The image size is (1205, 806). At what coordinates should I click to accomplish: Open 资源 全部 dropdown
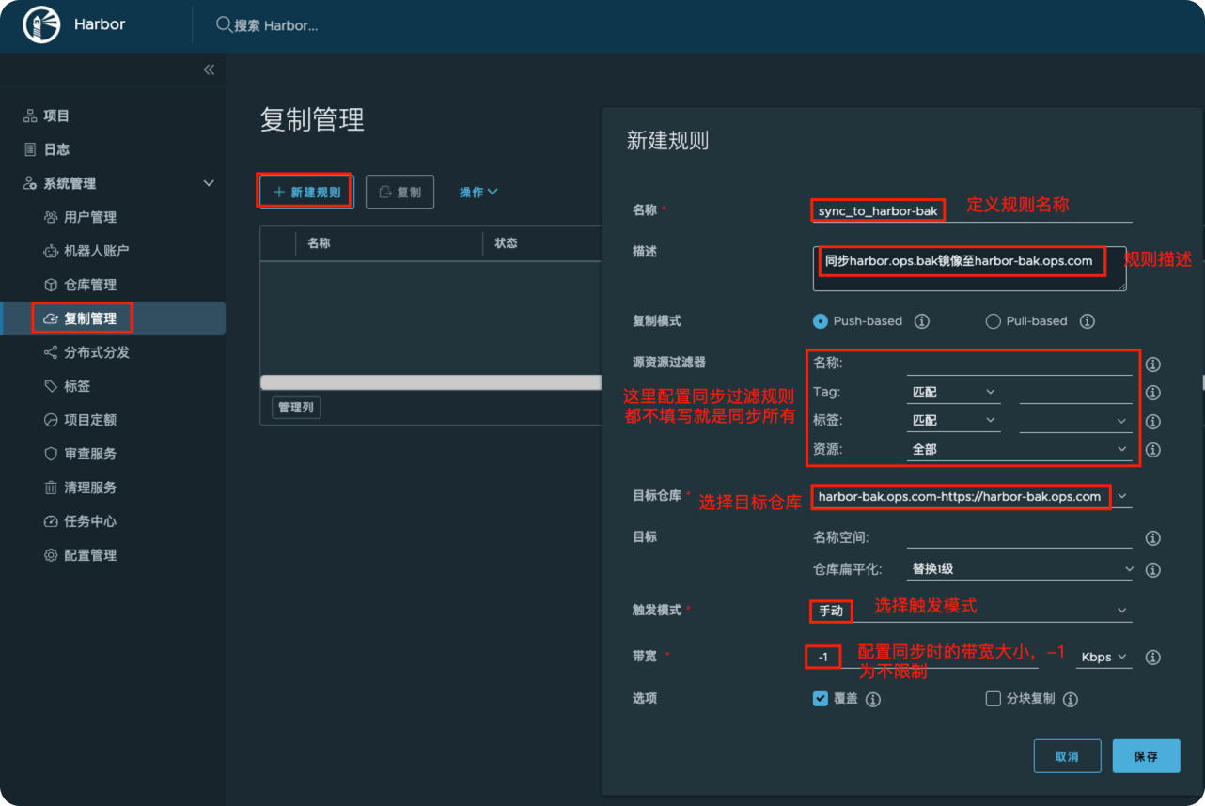click(1019, 449)
